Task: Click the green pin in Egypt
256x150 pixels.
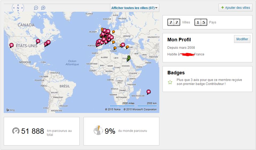Action: tap(129, 58)
